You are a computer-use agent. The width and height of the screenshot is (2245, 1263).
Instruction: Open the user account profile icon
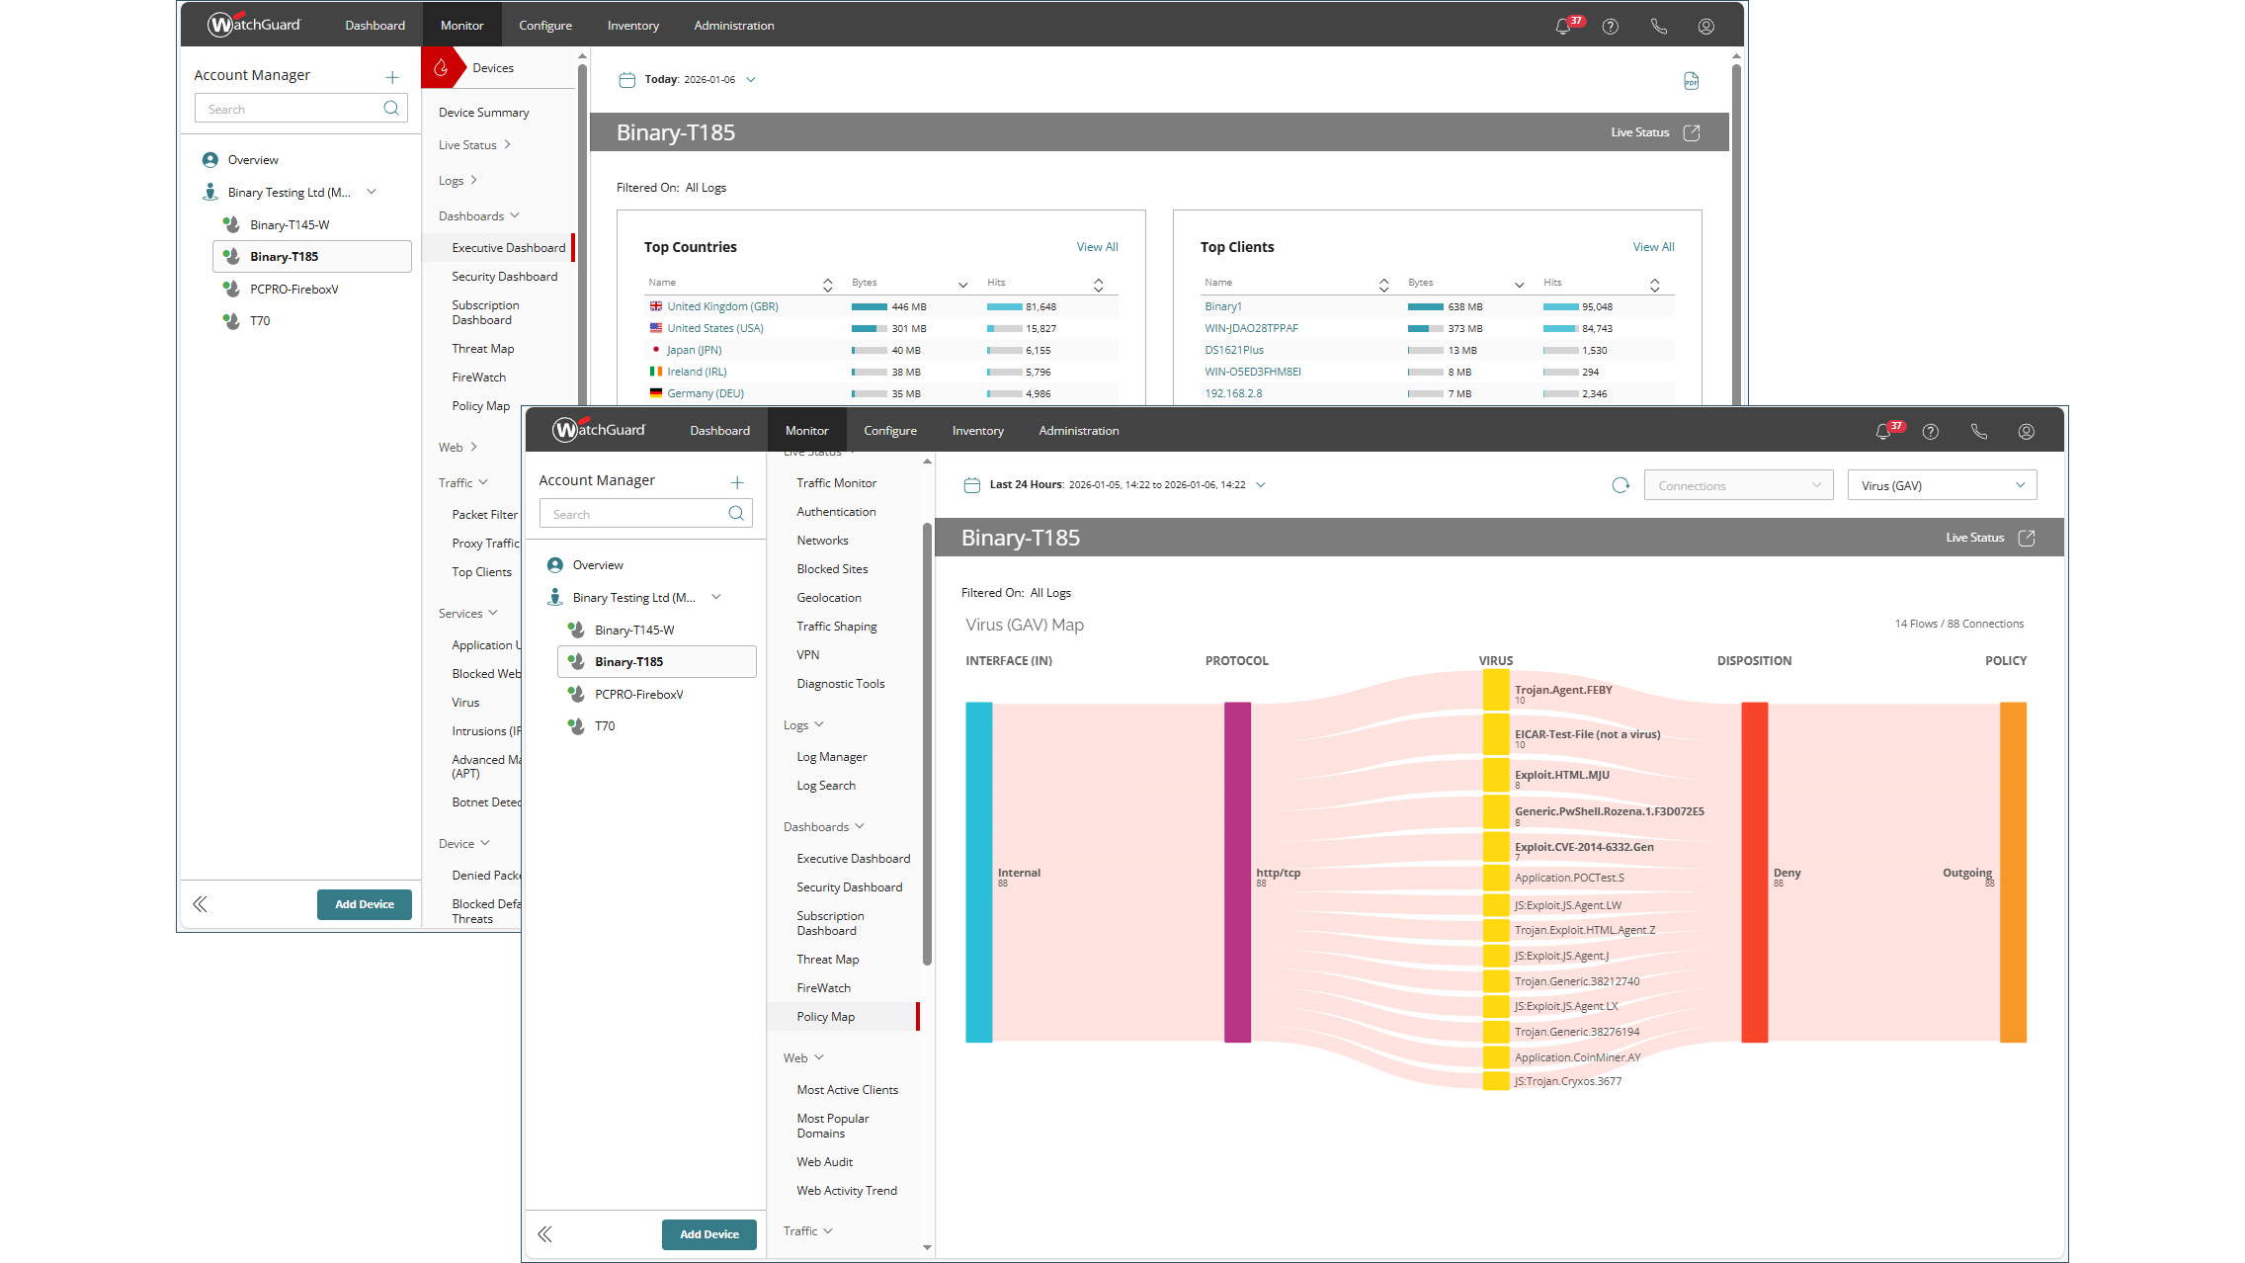click(x=2027, y=431)
